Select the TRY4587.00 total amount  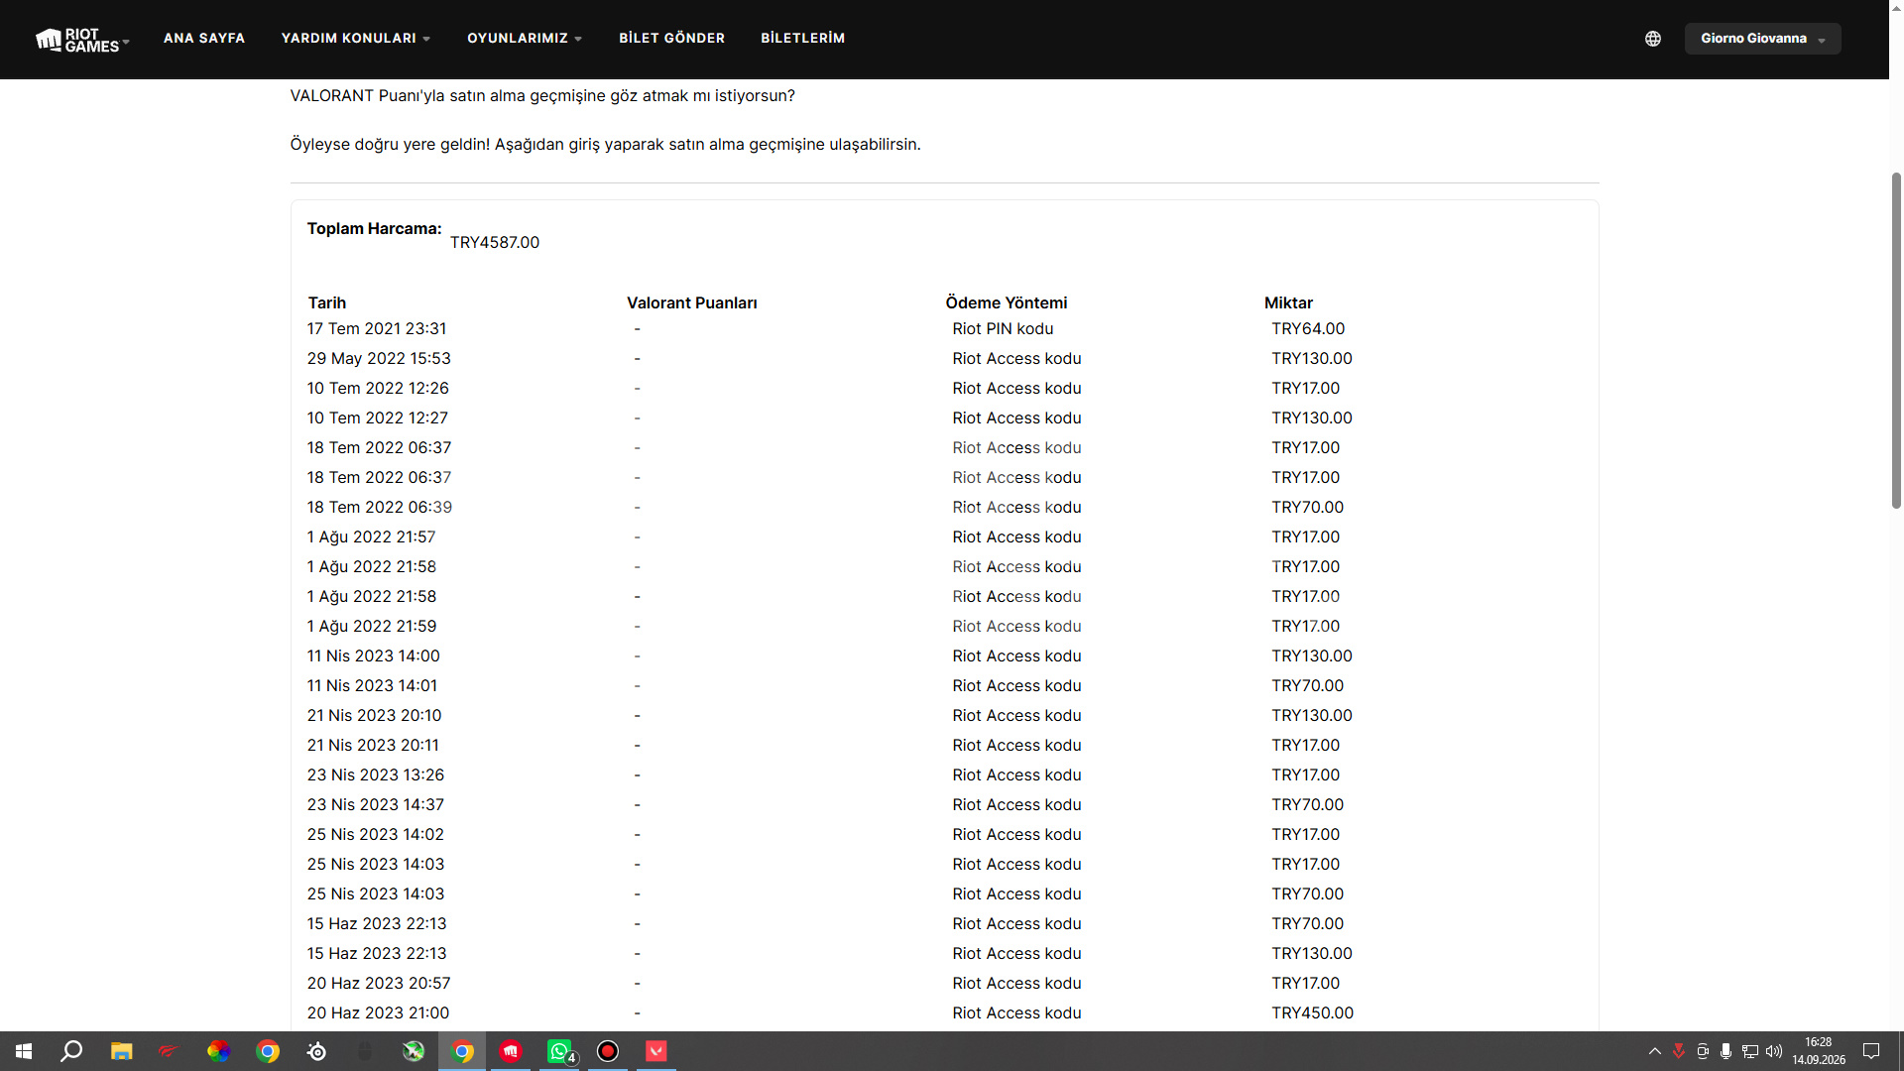pos(495,243)
